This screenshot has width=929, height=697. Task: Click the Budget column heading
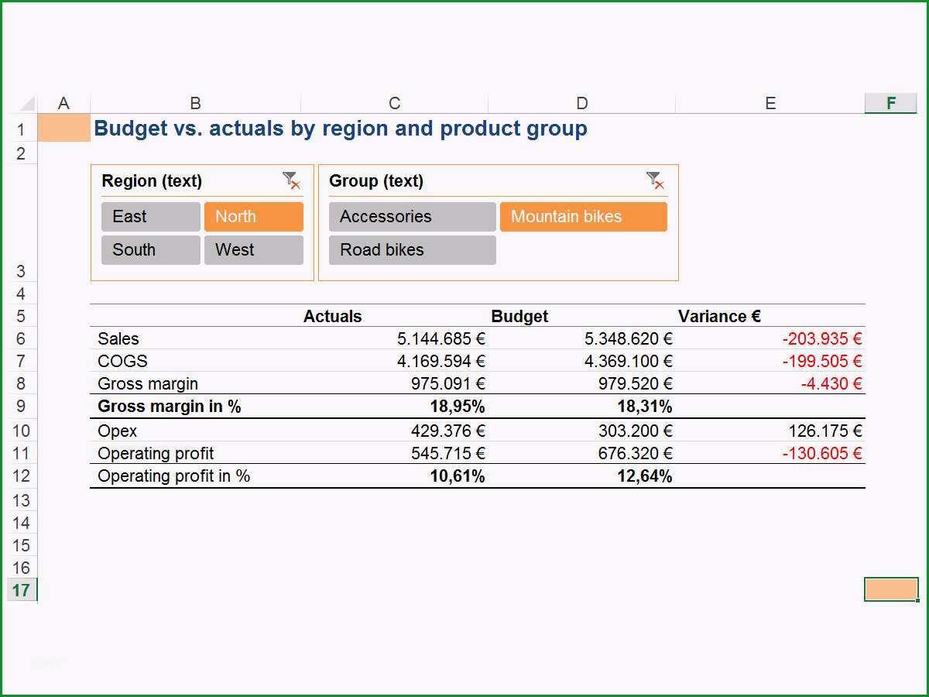pos(519,316)
